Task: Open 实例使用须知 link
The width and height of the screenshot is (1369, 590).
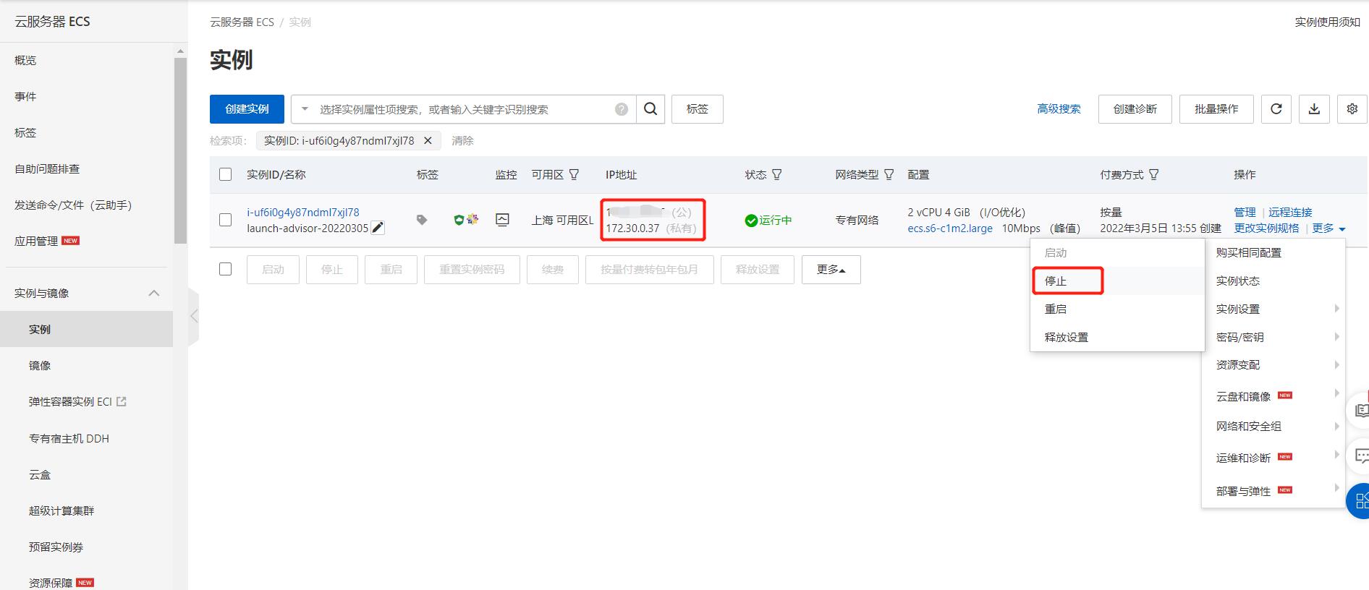Action: [1327, 22]
